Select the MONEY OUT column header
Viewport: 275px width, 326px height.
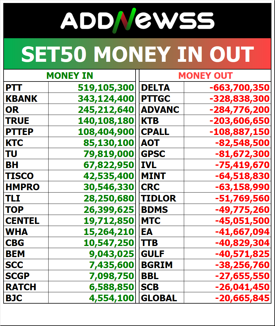tap(205, 76)
